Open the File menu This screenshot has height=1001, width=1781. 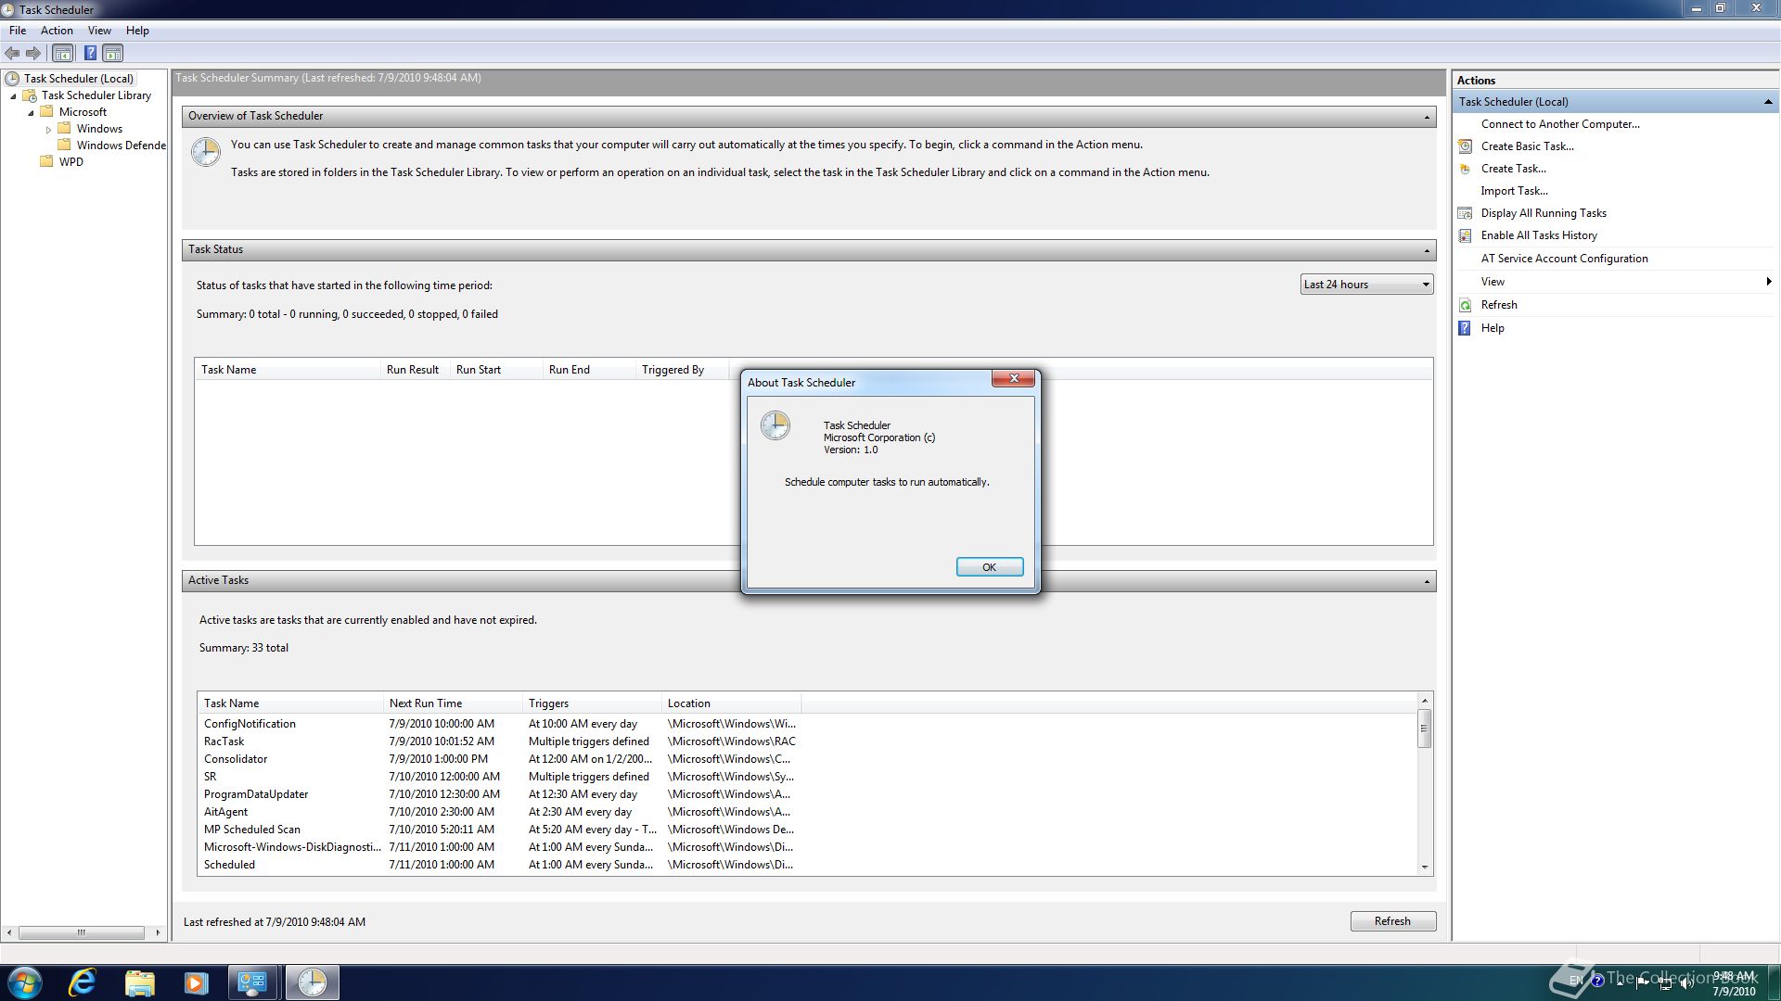point(18,31)
